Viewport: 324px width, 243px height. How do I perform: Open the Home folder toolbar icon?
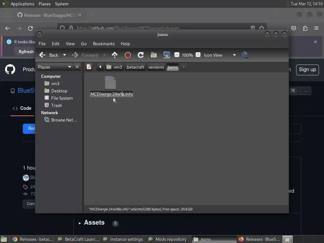click(154, 55)
